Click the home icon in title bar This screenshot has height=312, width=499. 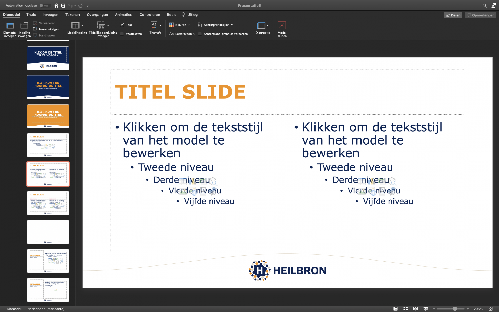56,5
